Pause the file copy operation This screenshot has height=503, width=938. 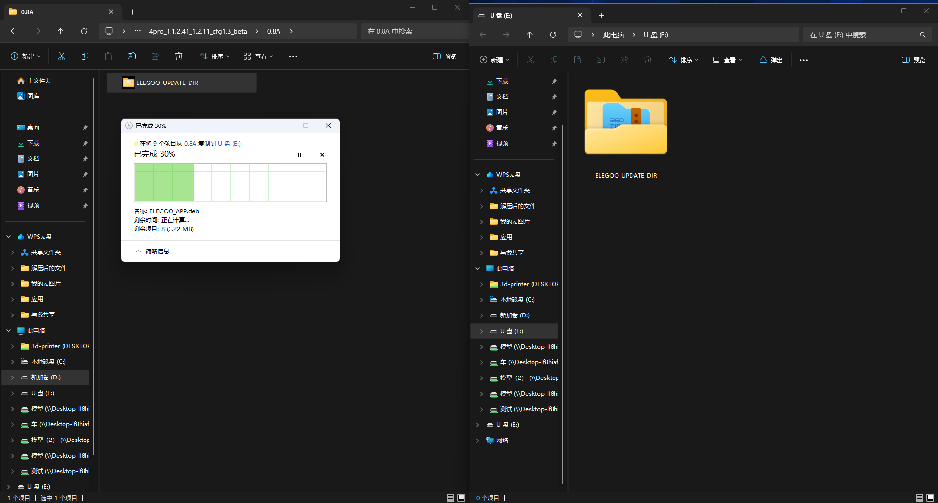click(299, 155)
